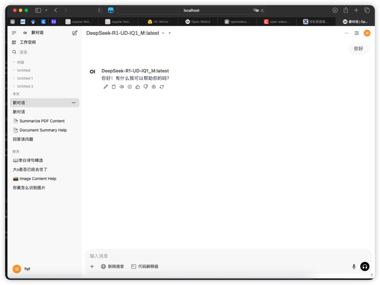380x285 pixels.
Task: Start voice dictation with microphone icon
Action: click(x=354, y=267)
